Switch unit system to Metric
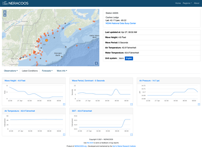The height and width of the screenshot is (152, 202). (x=121, y=58)
